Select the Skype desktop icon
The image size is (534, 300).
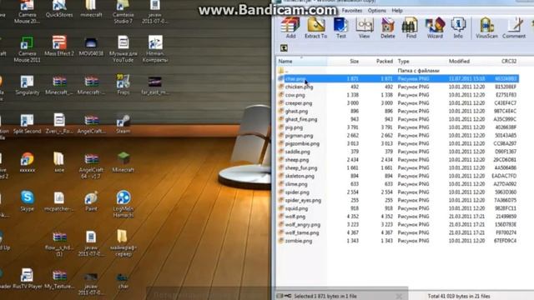click(28, 201)
